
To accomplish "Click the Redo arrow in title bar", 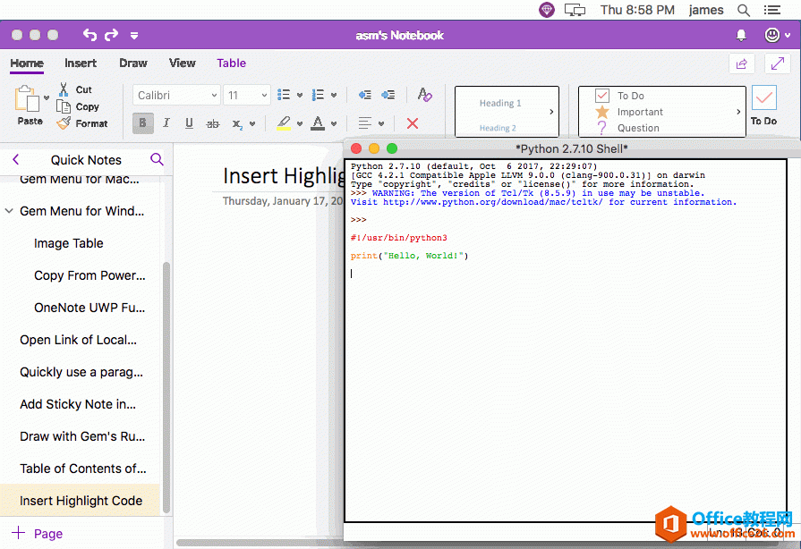I will (x=112, y=35).
